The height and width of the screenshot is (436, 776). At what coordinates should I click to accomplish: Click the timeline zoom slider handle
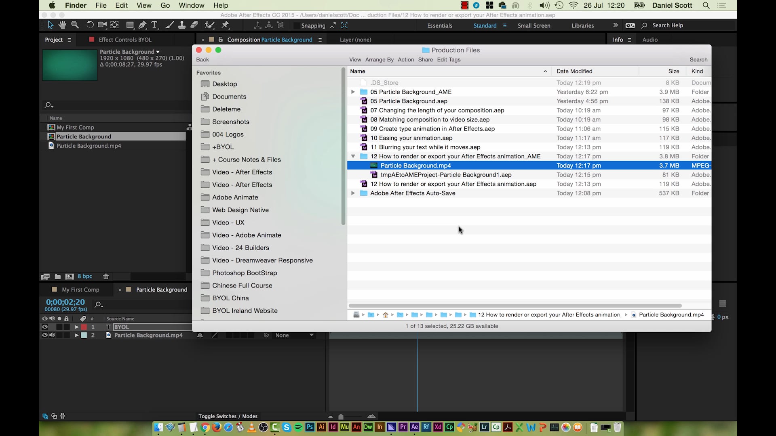[x=341, y=417]
